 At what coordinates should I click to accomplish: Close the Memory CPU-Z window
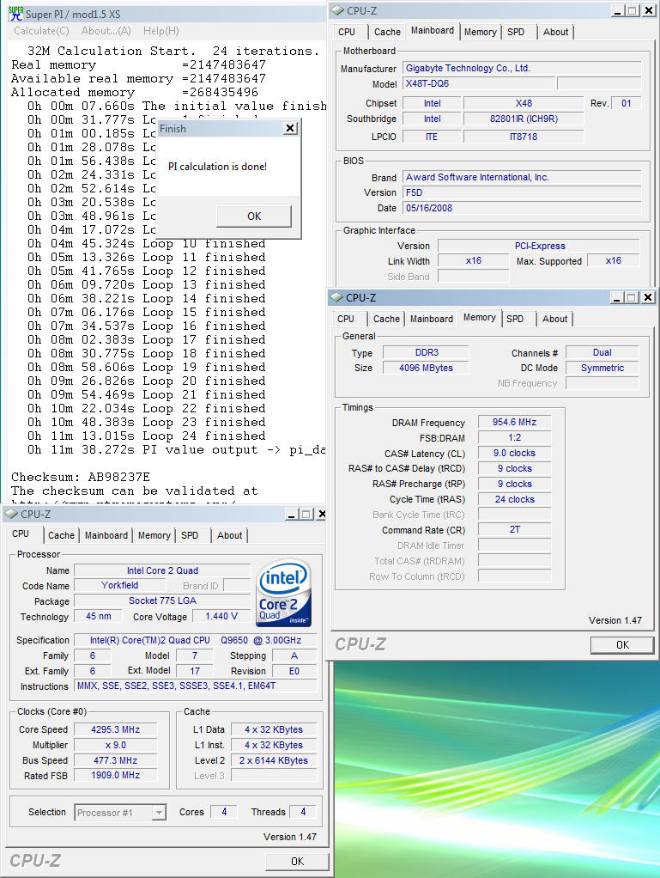point(648,297)
